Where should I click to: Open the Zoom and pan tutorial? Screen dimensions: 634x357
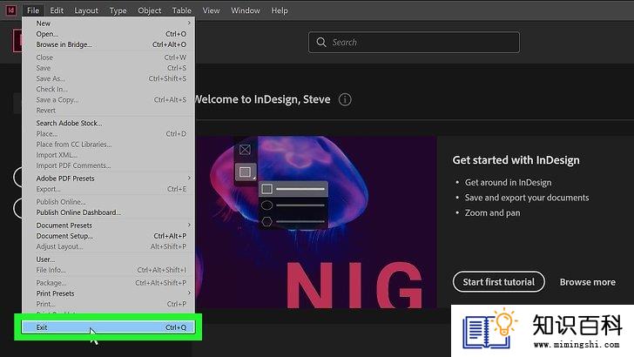[x=493, y=213]
